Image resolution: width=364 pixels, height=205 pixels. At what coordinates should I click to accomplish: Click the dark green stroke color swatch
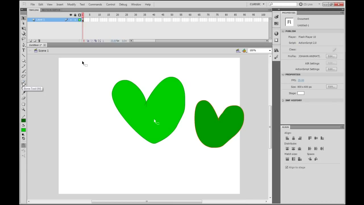(24, 120)
